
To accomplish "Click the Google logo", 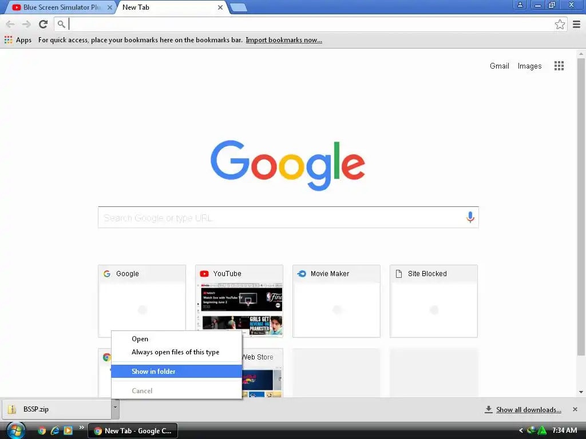I will [288, 165].
